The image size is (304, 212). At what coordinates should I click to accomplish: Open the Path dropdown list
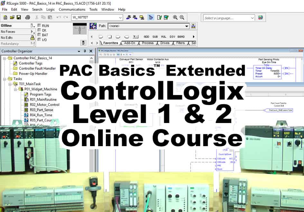(x=187, y=26)
